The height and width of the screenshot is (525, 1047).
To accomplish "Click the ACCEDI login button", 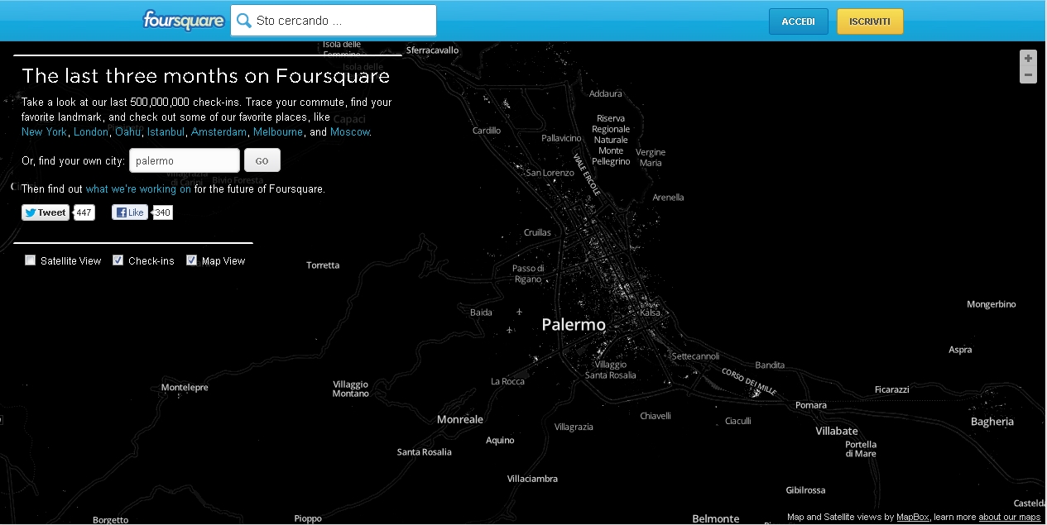I will (x=799, y=21).
